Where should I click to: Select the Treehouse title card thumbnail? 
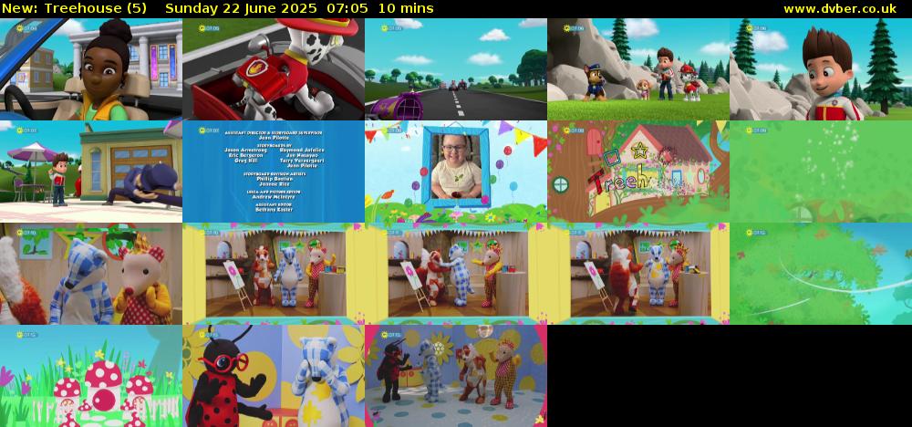click(x=638, y=172)
